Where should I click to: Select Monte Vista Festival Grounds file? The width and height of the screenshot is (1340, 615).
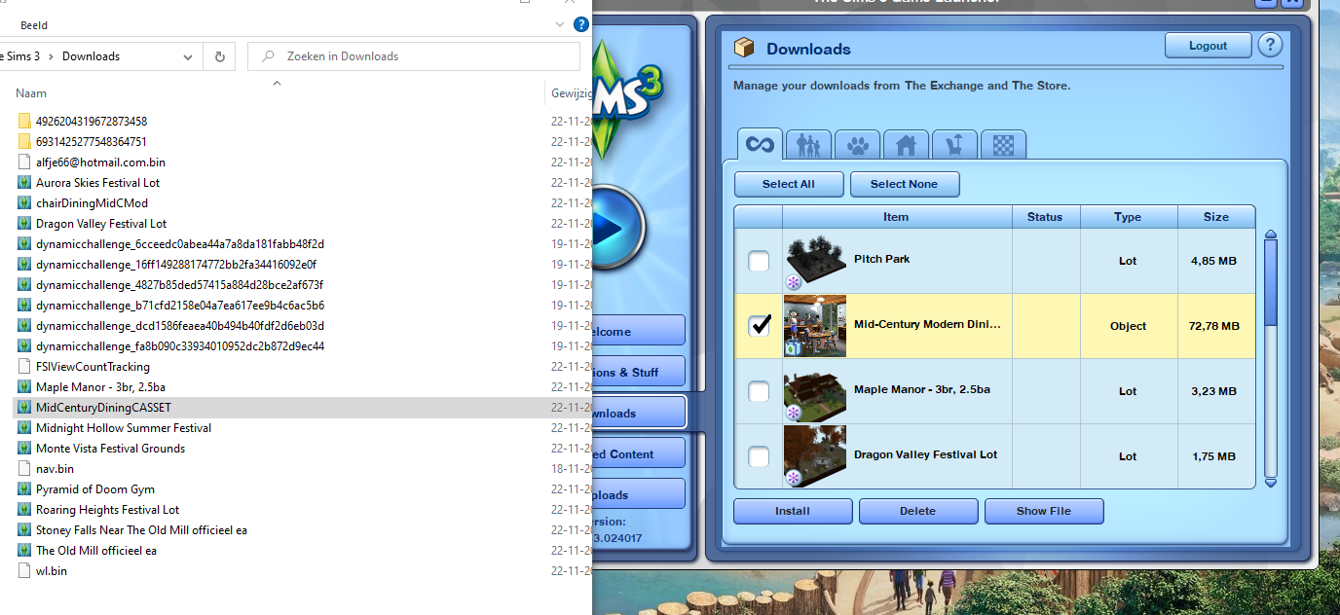pos(110,449)
